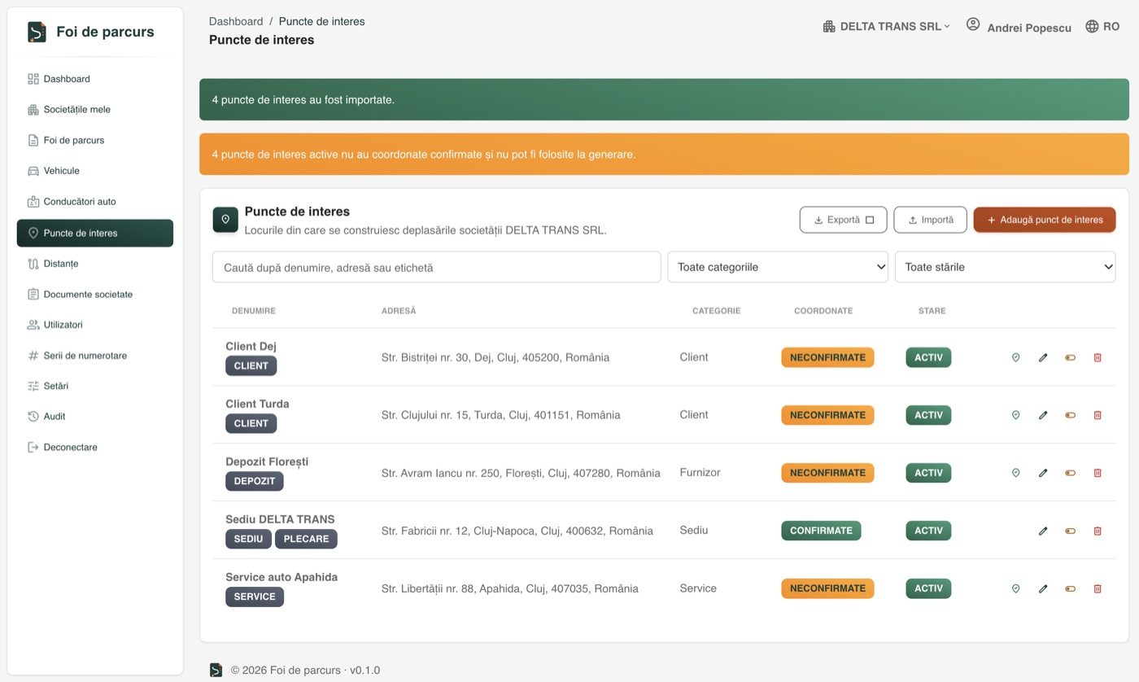Open user profile Andrei Popescu

point(1019,26)
